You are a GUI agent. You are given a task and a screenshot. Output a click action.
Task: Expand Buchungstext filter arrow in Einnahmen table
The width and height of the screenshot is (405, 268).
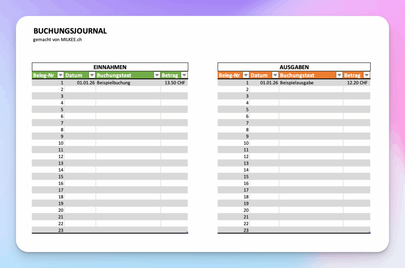point(157,75)
